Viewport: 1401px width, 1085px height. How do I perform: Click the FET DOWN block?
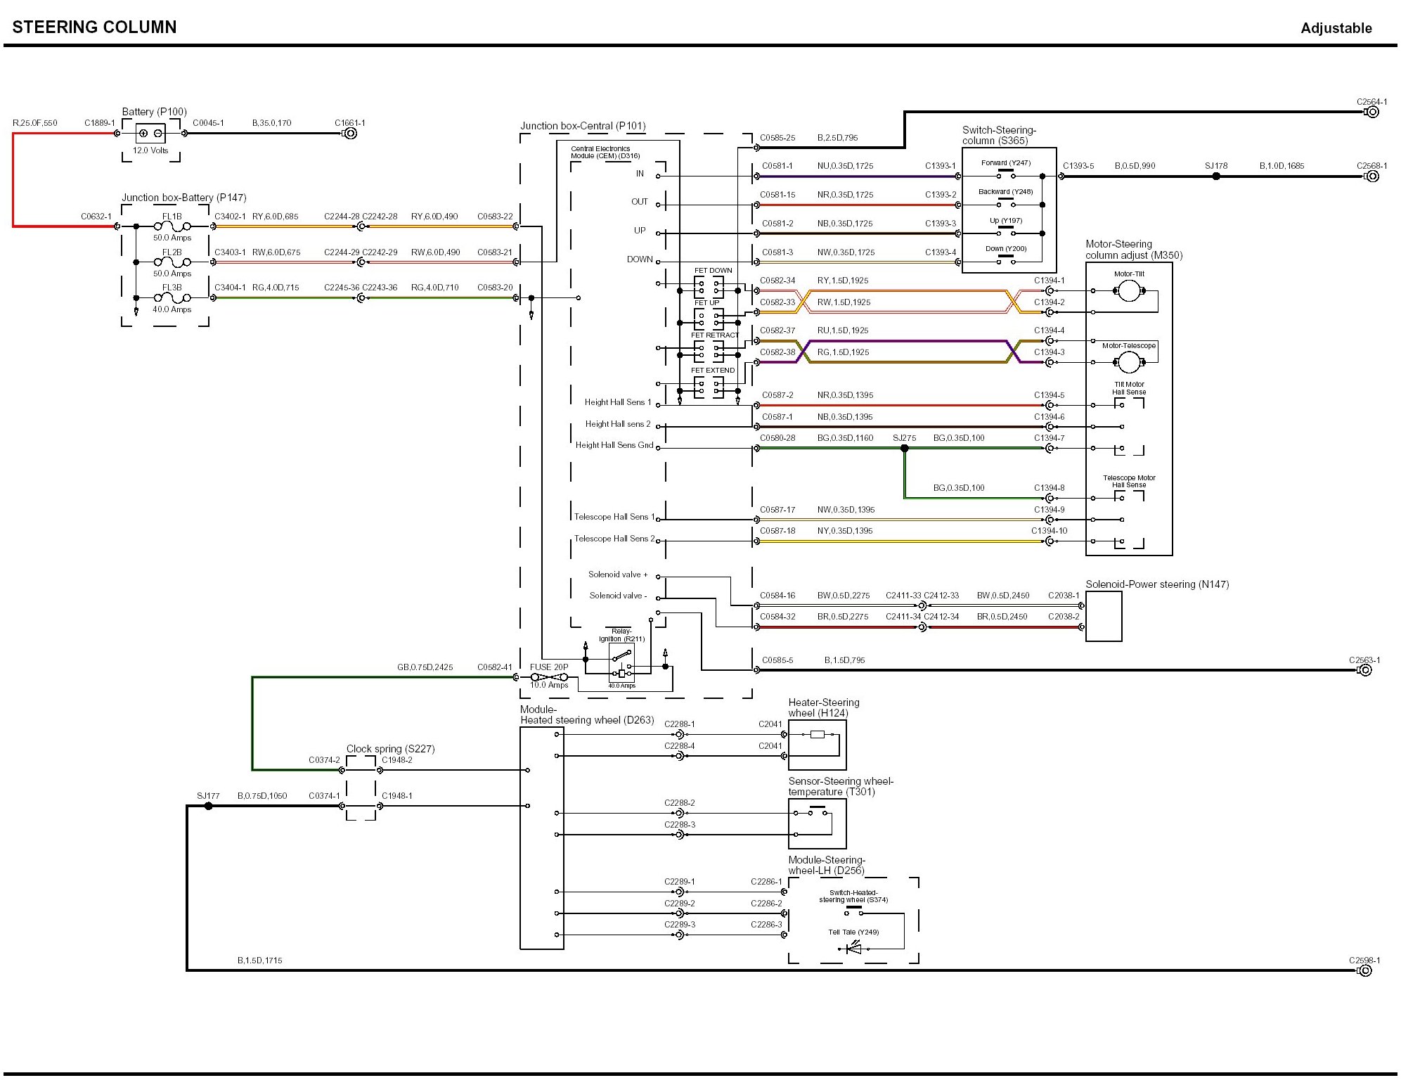[x=709, y=287]
